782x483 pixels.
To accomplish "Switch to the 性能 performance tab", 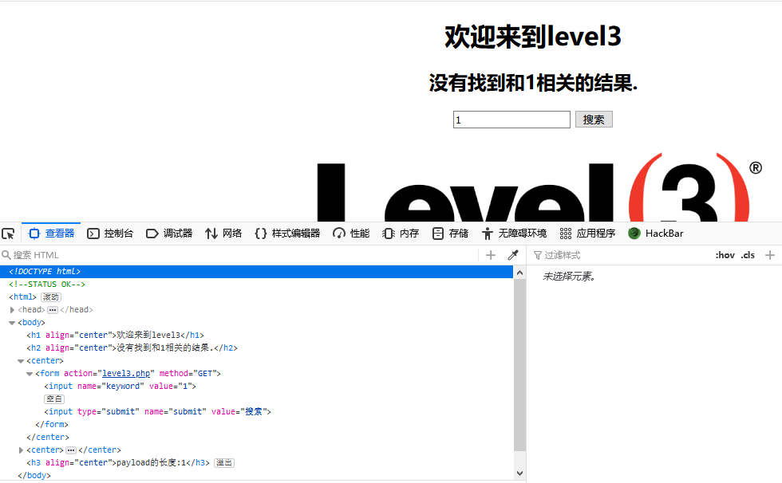I will (351, 234).
